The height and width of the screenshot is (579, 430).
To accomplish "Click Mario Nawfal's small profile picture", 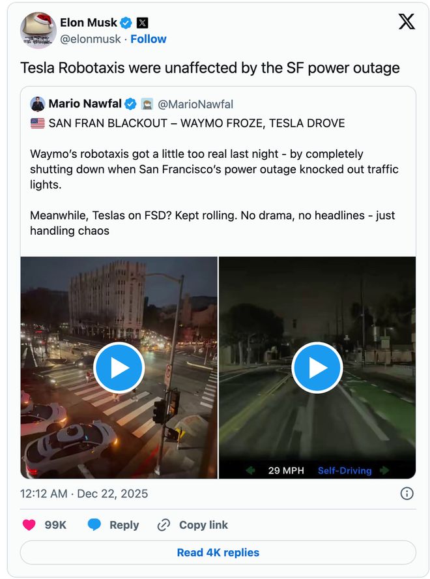I will (37, 104).
